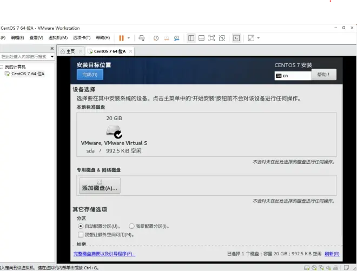Image resolution: width=357 pixels, height=271 pixels.
Task: Select the 自动配置分区(U) radio button
Action: (81, 226)
